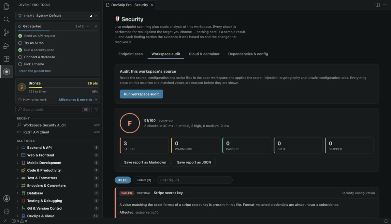Screen dimensions: 391x224
Task: Open the Theme System Default dropdown
Action: pos(58,16)
